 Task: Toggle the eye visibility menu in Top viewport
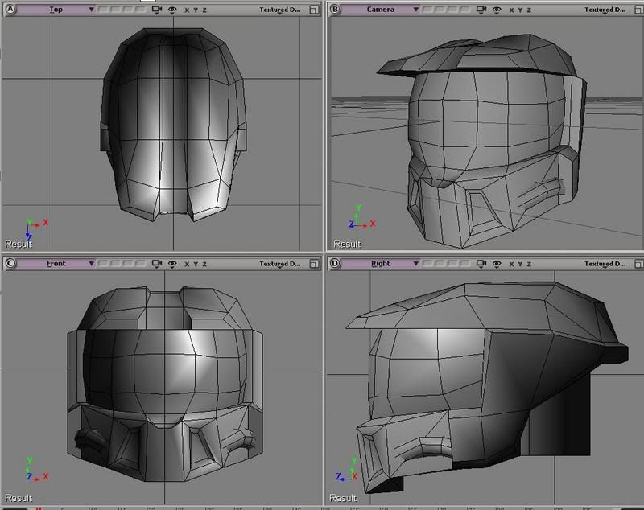pyautogui.click(x=172, y=10)
